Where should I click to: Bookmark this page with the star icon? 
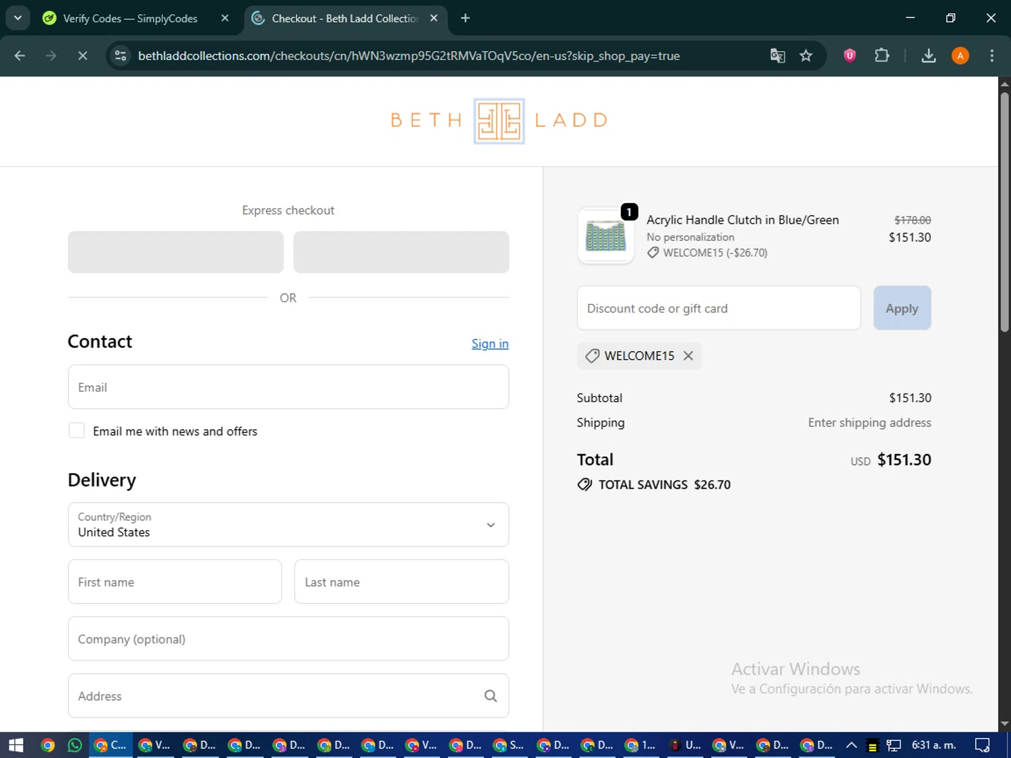tap(806, 56)
